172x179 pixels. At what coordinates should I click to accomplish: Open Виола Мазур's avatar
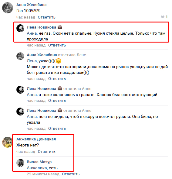pos(20,163)
